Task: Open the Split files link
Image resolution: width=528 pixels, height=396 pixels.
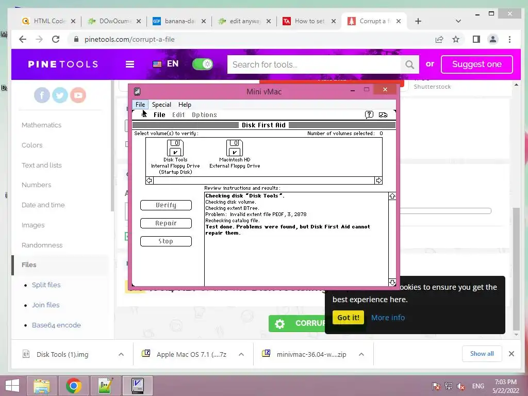Action: (x=46, y=285)
